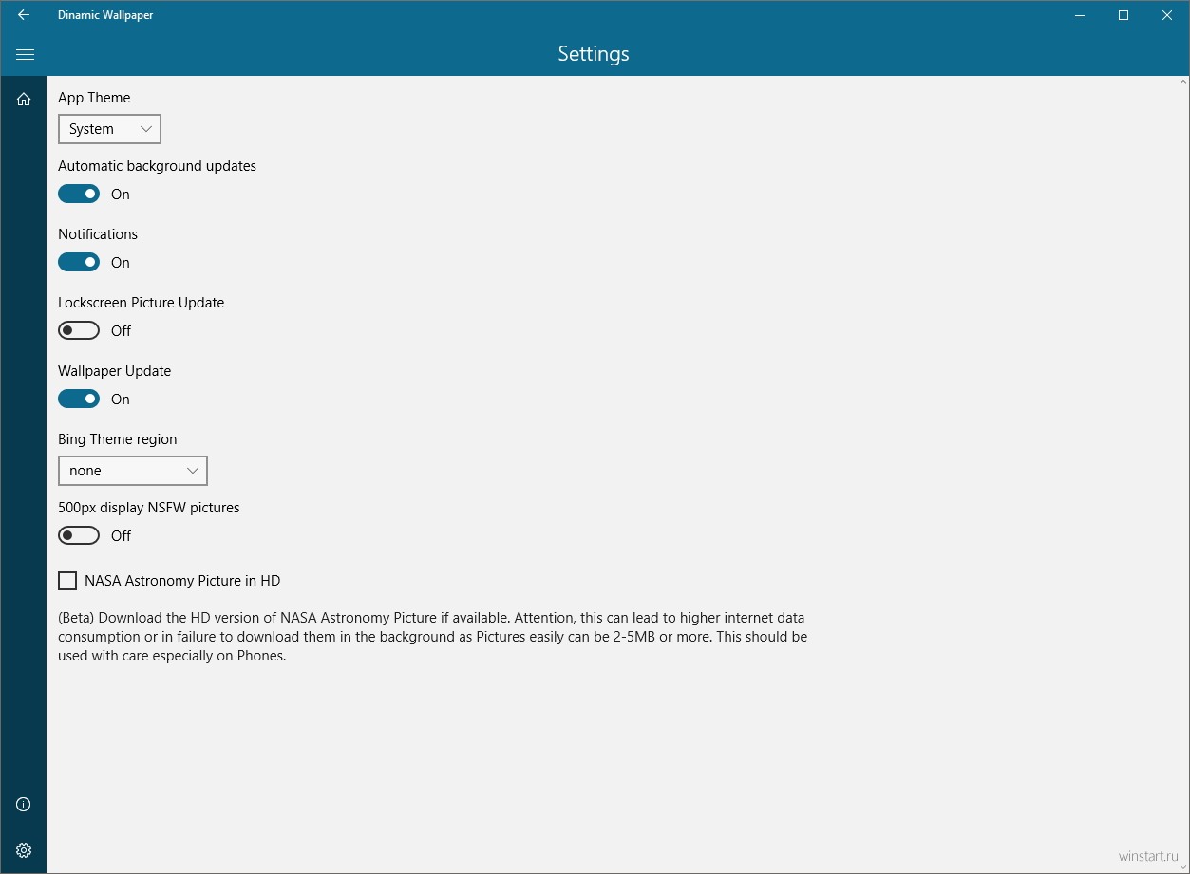The width and height of the screenshot is (1190, 874).
Task: Open the Bing Theme region dropdown
Action: tap(132, 471)
